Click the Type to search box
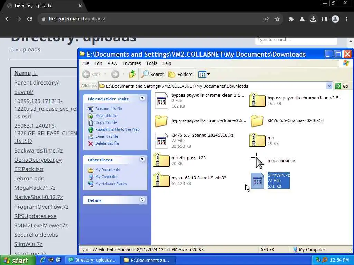Image resolution: width=354 pixels, height=265 pixels. tap(296, 40)
